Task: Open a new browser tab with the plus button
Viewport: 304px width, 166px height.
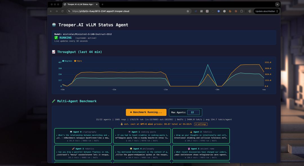Action: (102, 4)
